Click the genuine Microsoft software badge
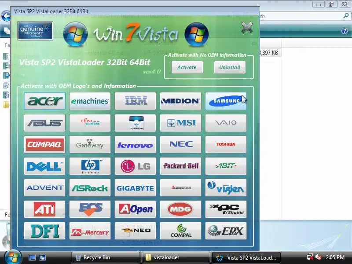The width and height of the screenshot is (352, 264). click(35, 31)
